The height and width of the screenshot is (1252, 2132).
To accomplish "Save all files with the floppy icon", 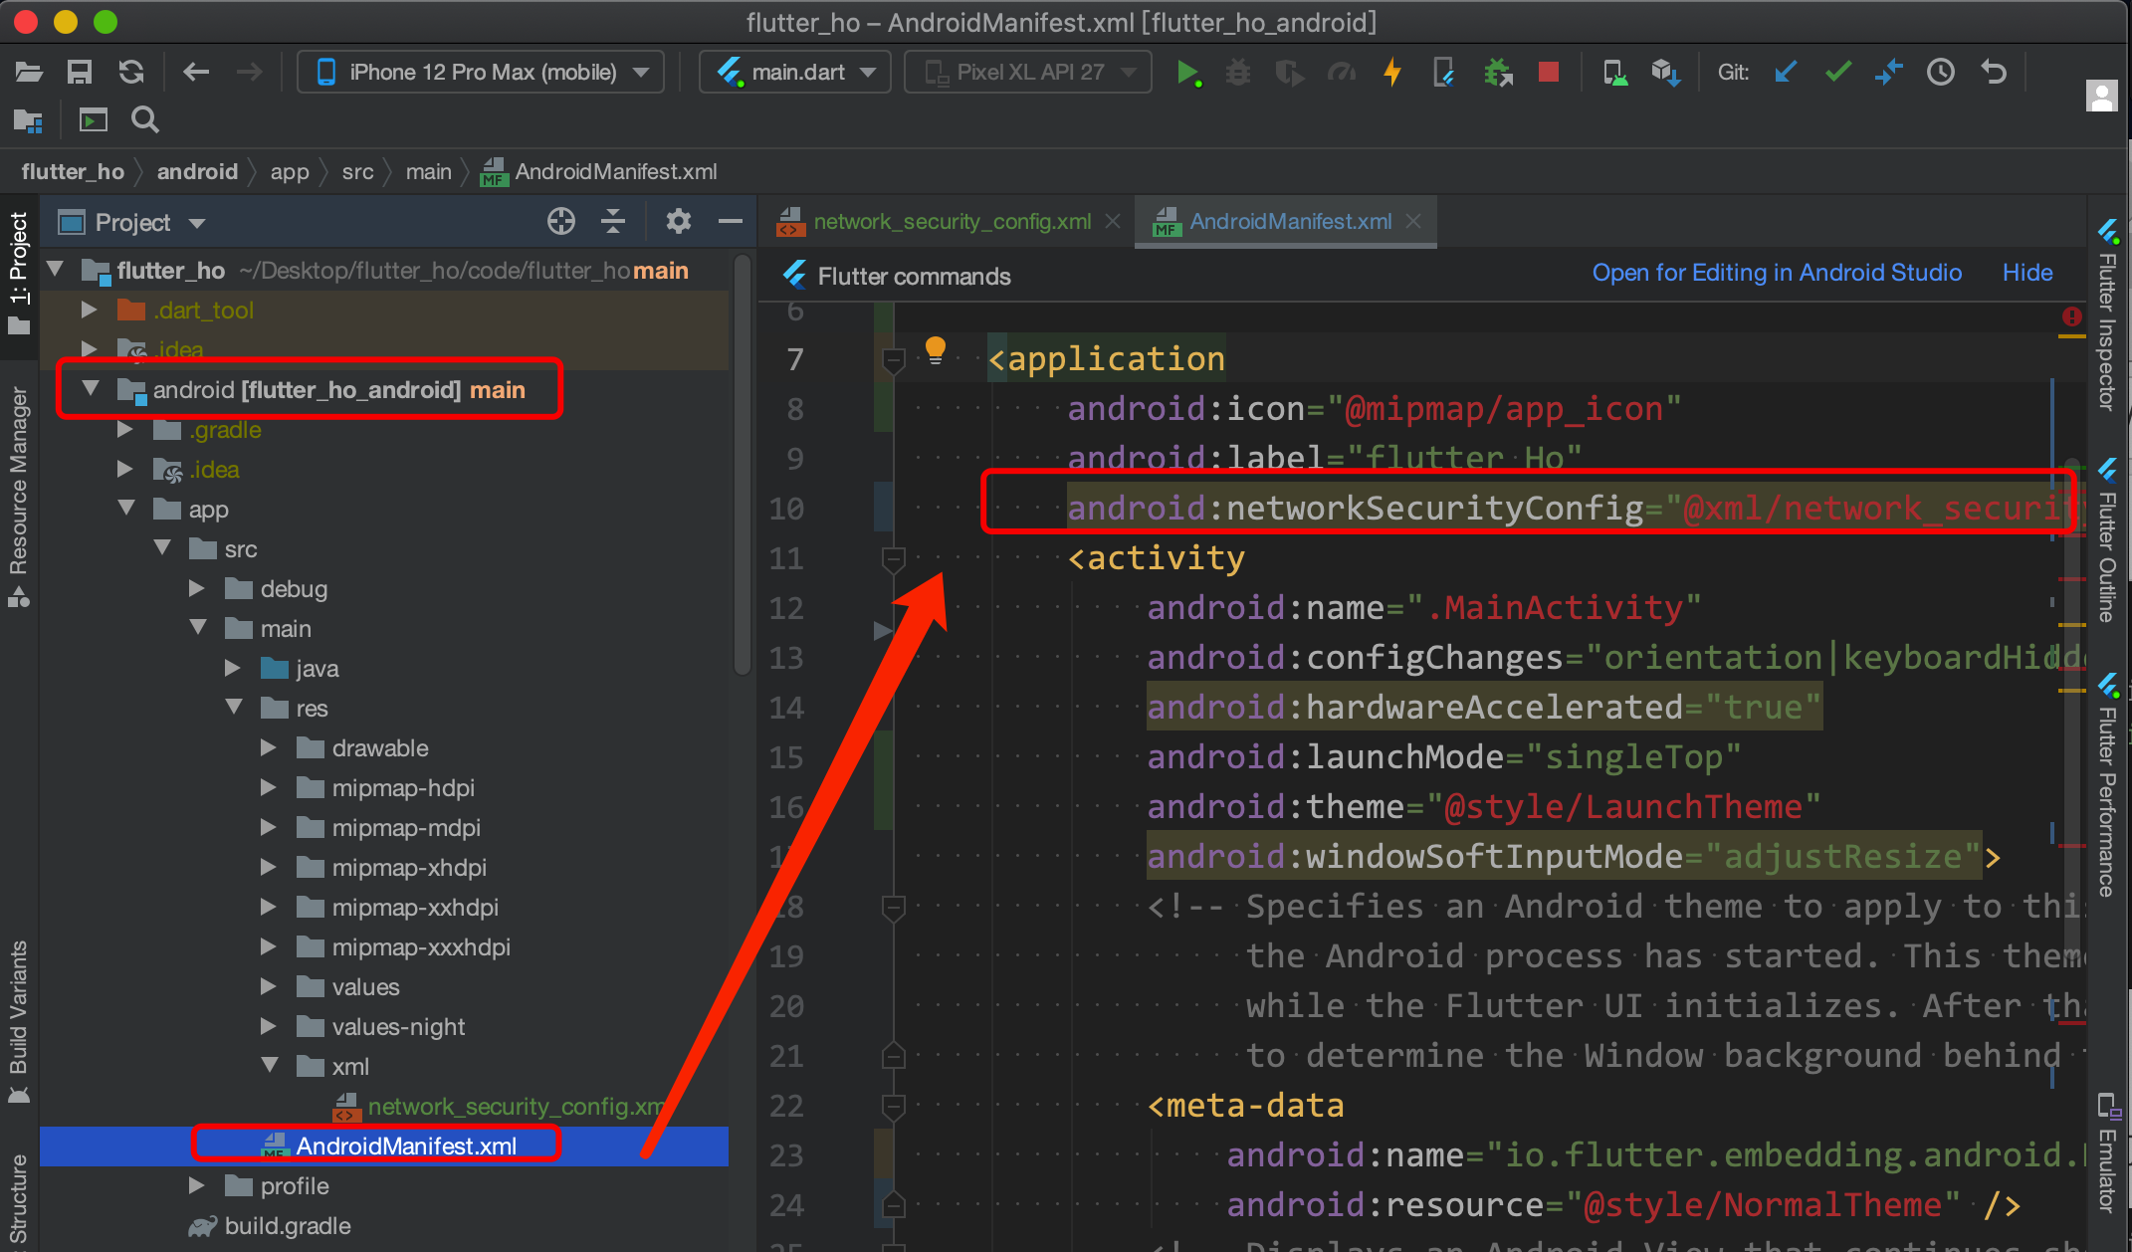I will tap(80, 72).
